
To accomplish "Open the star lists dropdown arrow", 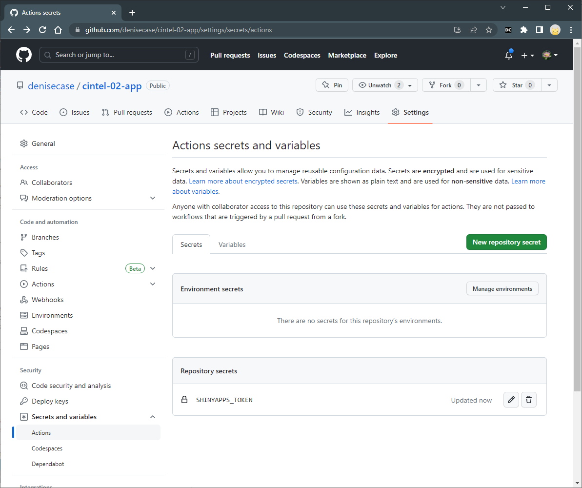I will coord(549,85).
